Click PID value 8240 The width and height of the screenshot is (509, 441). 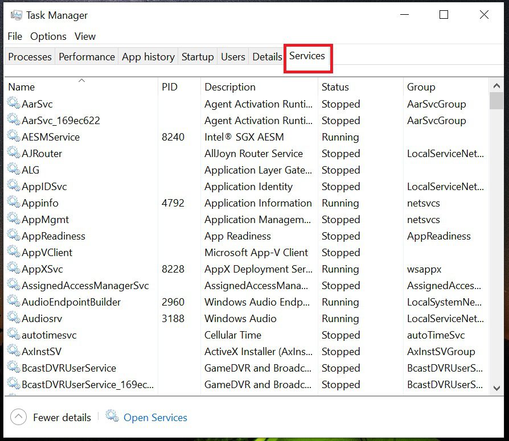pyautogui.click(x=173, y=137)
